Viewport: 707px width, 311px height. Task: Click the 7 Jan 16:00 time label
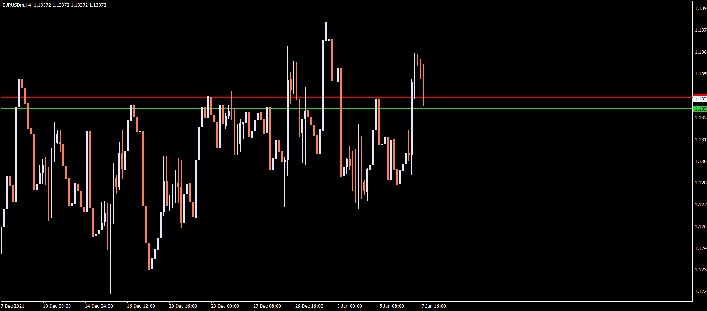click(x=434, y=306)
